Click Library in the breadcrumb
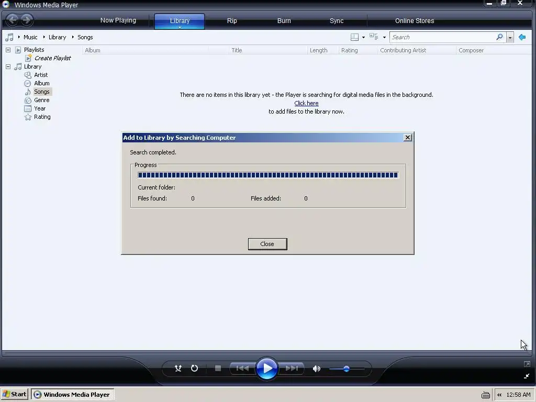 click(x=57, y=37)
